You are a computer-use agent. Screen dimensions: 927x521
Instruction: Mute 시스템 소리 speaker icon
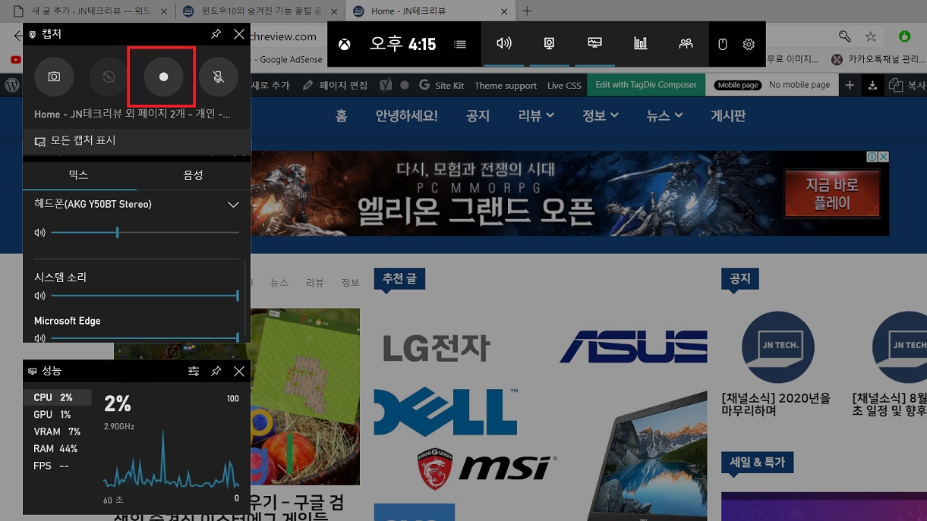[x=40, y=296]
